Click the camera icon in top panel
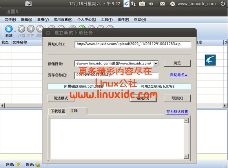This screenshot has height=168, width=228. pos(28,4)
